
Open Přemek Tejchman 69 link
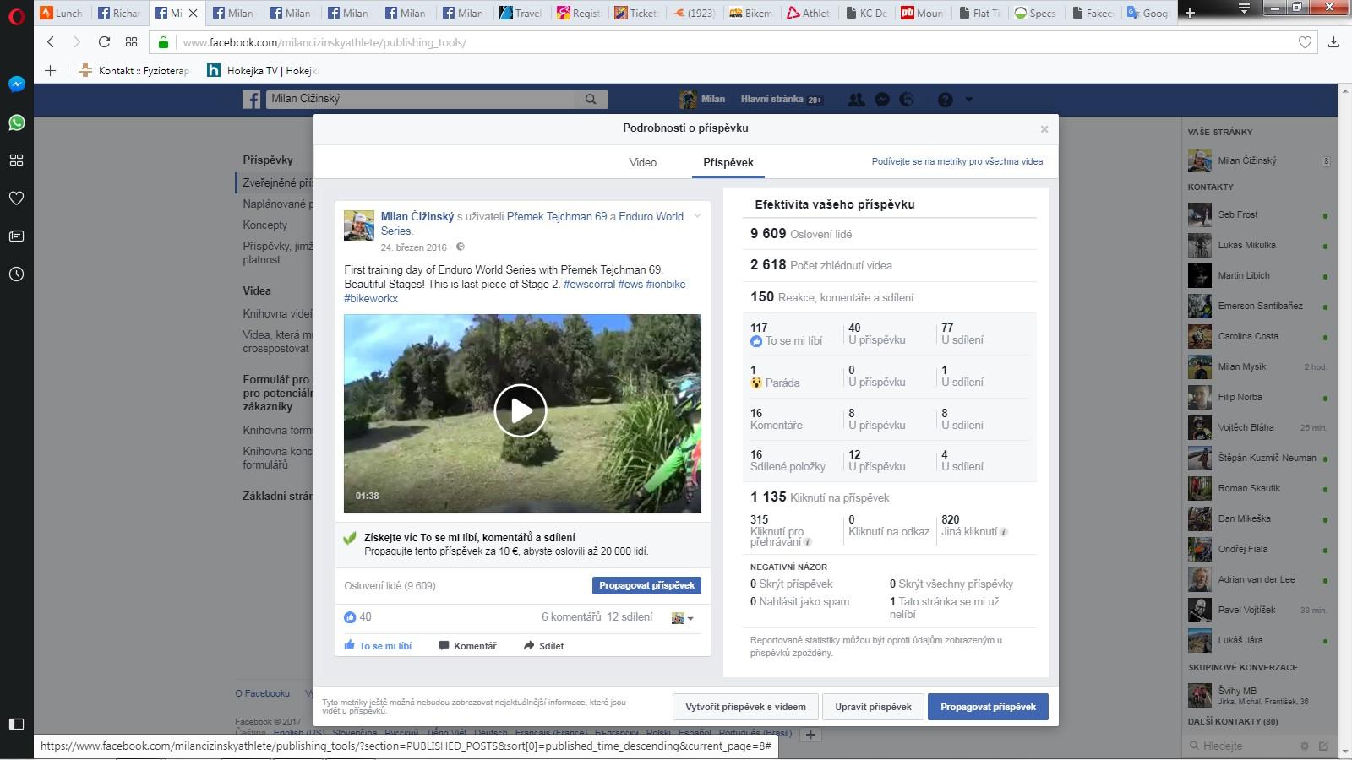tap(557, 216)
